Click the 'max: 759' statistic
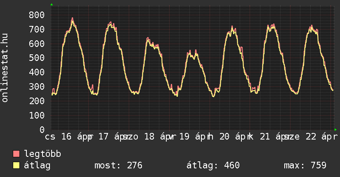The width and height of the screenshot is (340, 177). pos(305,166)
